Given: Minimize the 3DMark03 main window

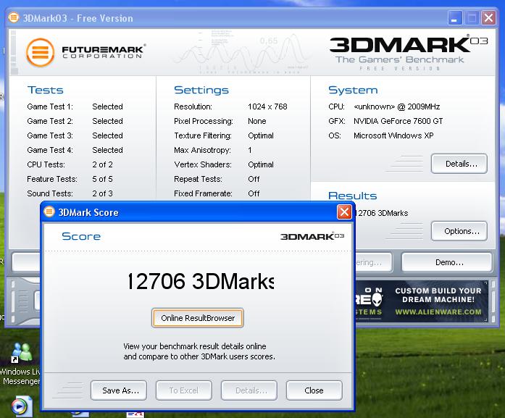Looking at the screenshot, I should (455, 17).
